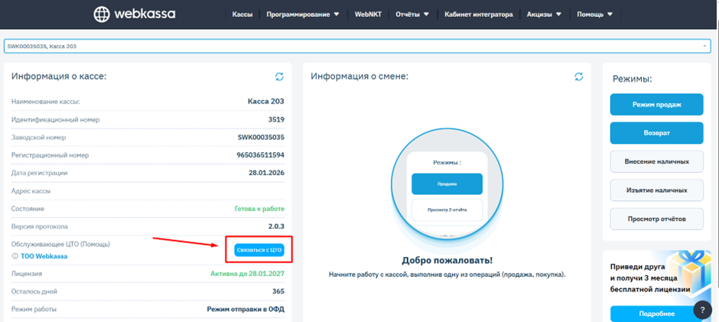Open the Кассы menu item
Viewport: 719px width, 322px height.
click(242, 15)
